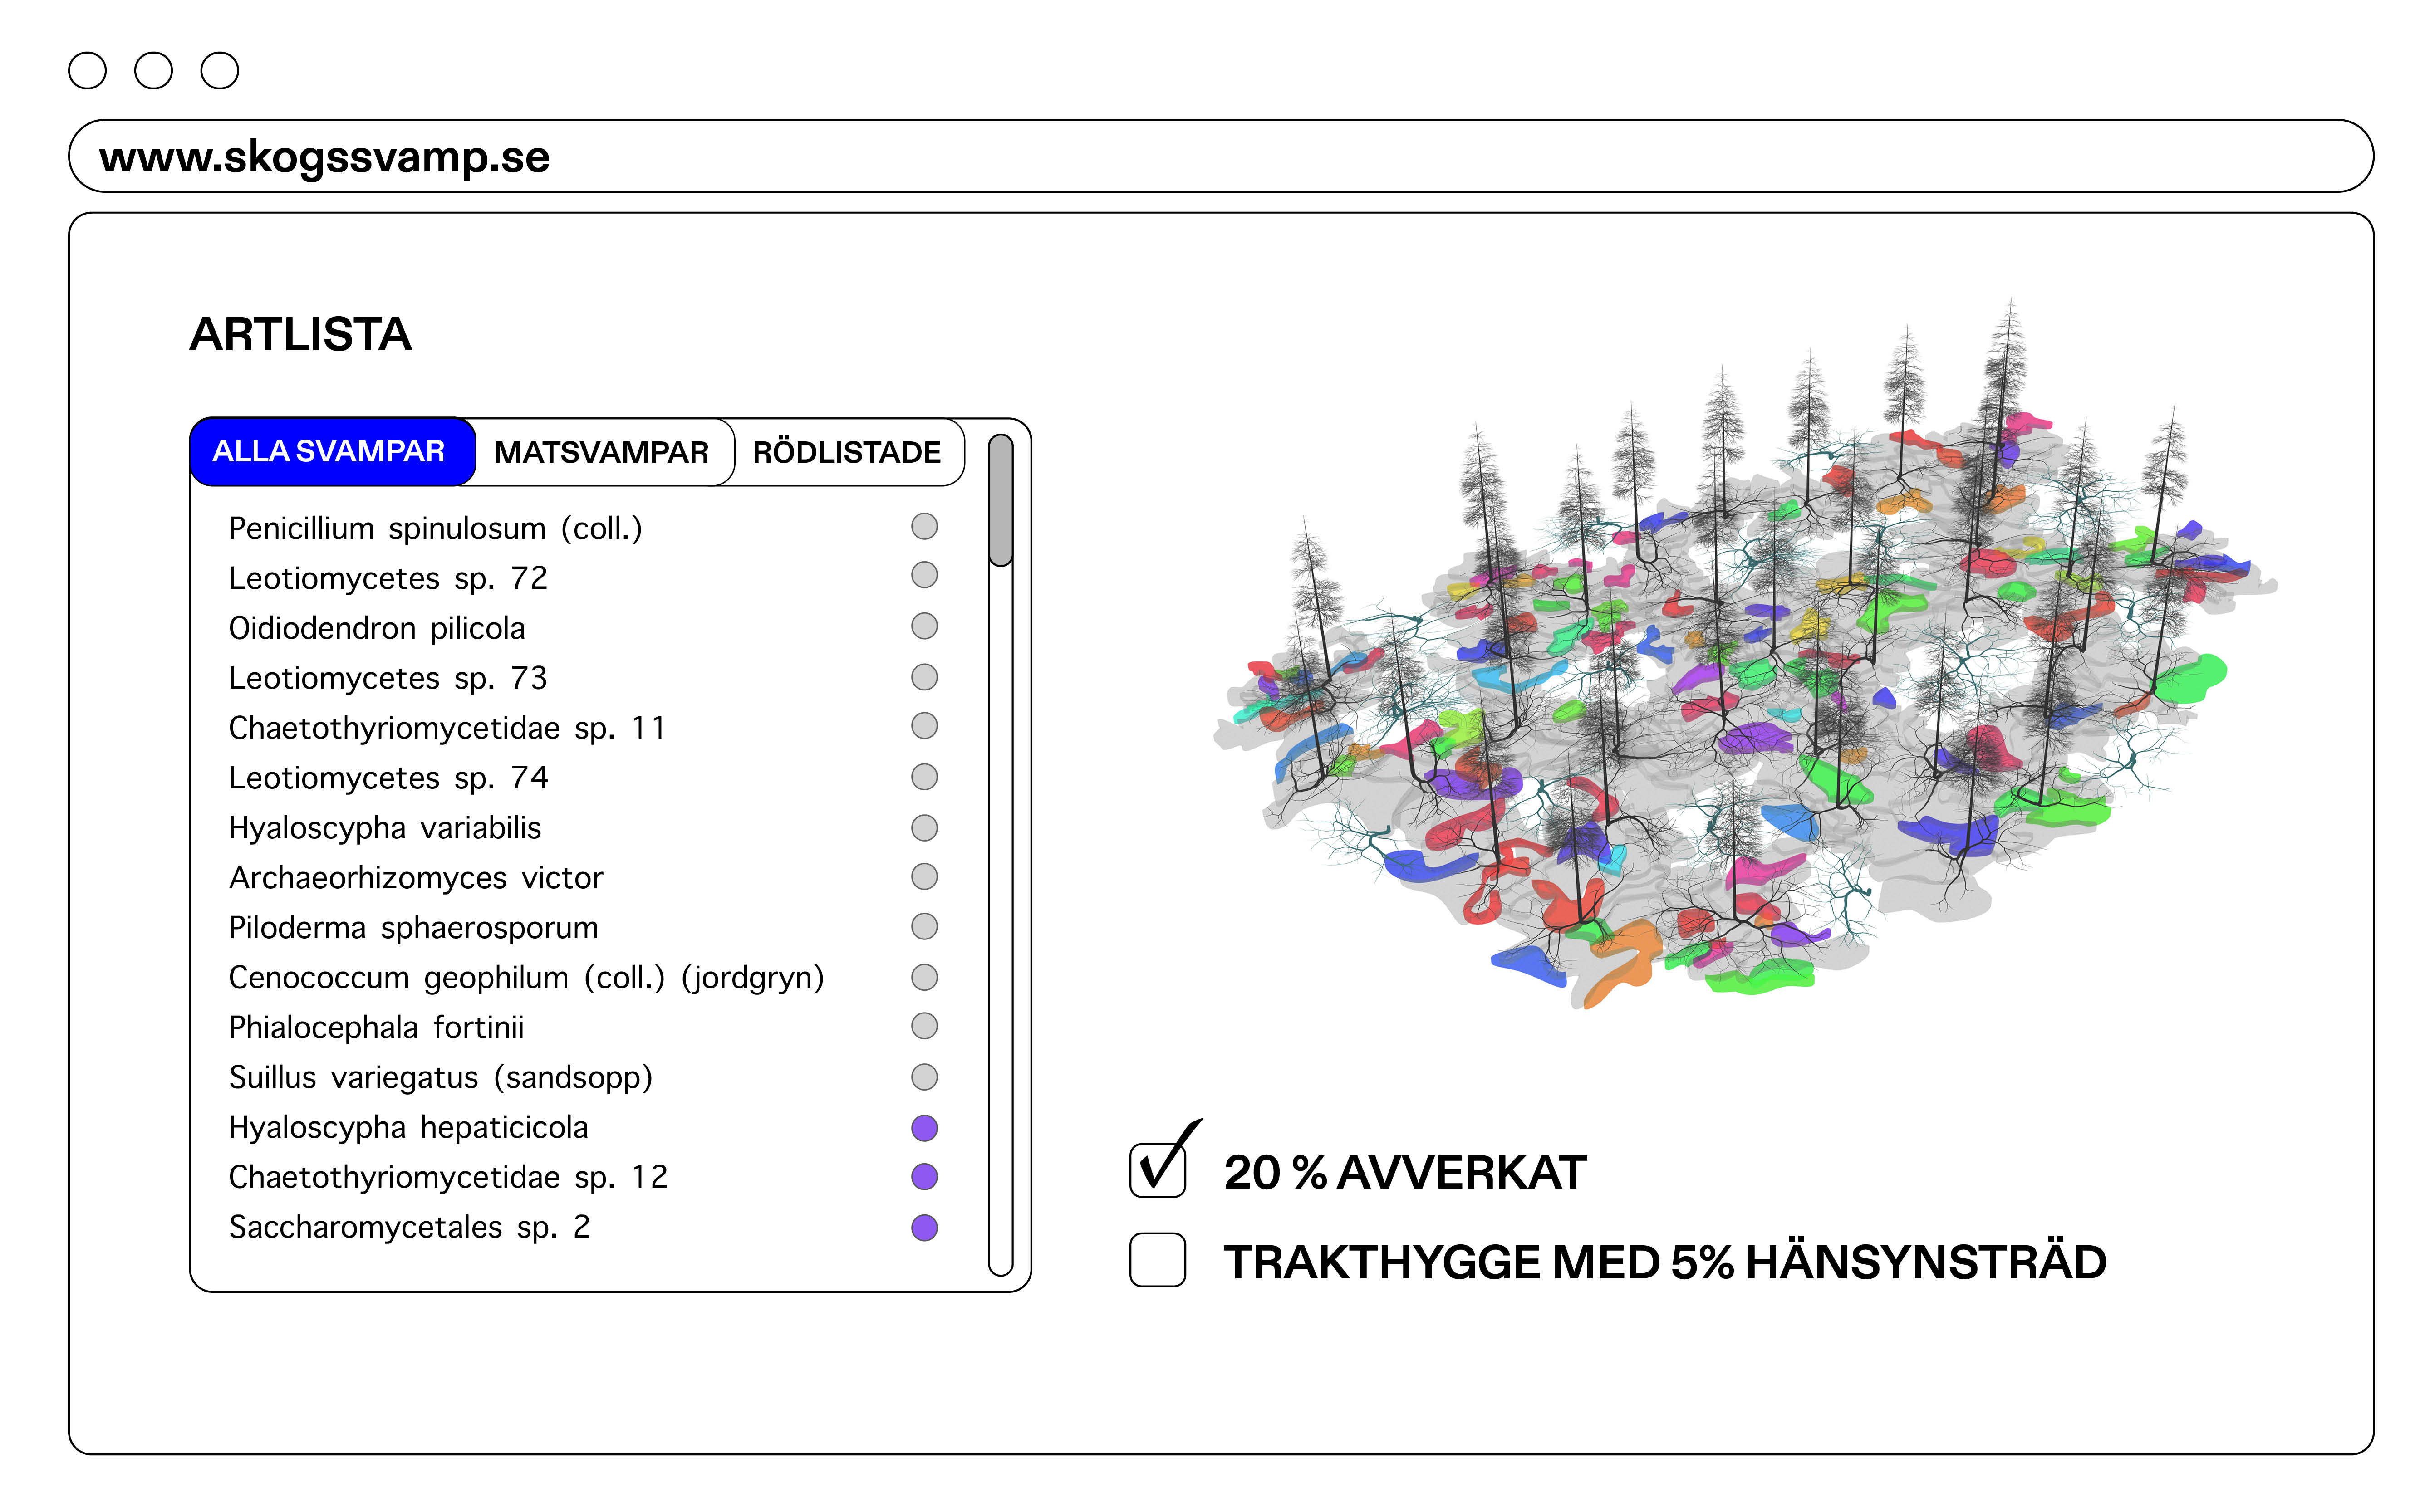The image size is (2420, 1512).
Task: Click the dot beside Archaeorhizomyces victor
Action: [924, 876]
